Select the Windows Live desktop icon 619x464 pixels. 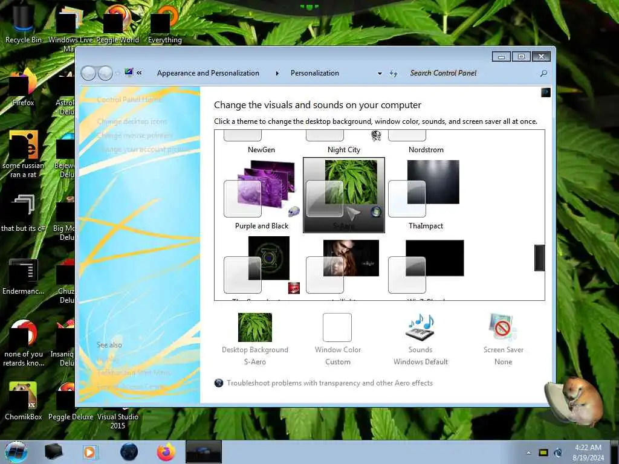[70, 28]
